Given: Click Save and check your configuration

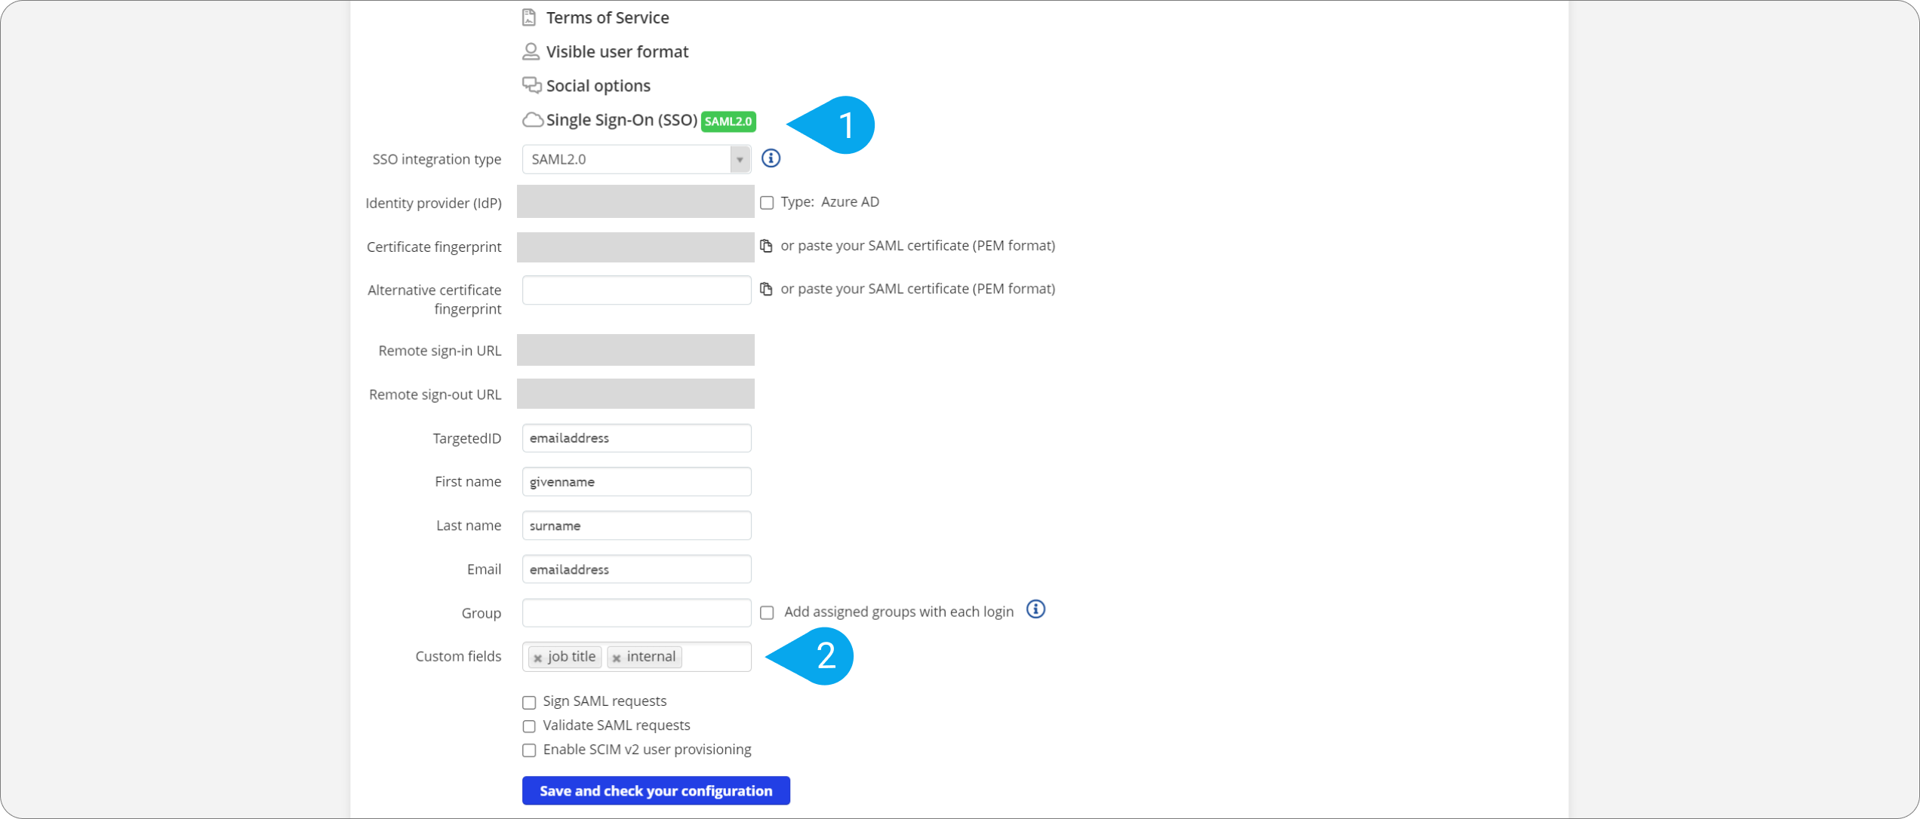Looking at the screenshot, I should point(656,790).
